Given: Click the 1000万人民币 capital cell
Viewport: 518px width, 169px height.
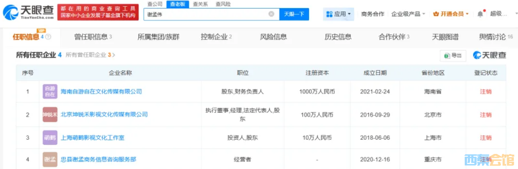Looking at the screenshot, I should [317, 92].
